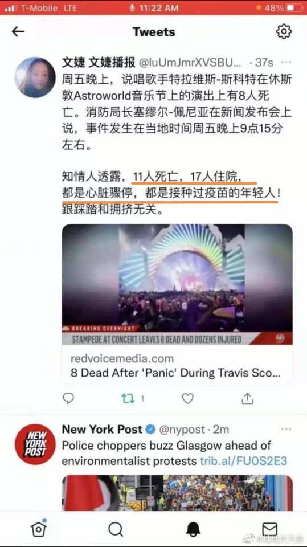The width and height of the screenshot is (307, 547).
Task: Tap the New York Post account name
Action: [x=102, y=430]
